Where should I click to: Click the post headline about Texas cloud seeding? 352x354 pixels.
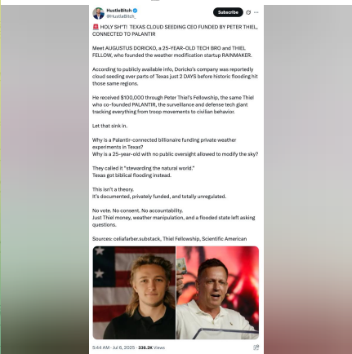pyautogui.click(x=175, y=30)
